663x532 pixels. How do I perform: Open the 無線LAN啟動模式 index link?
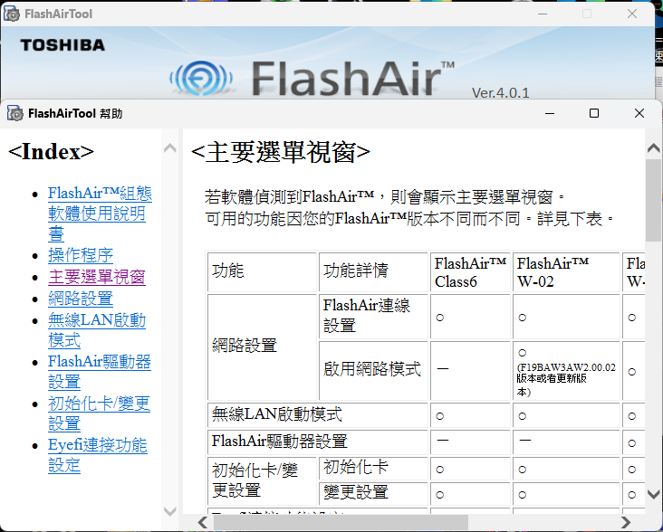coord(97,329)
